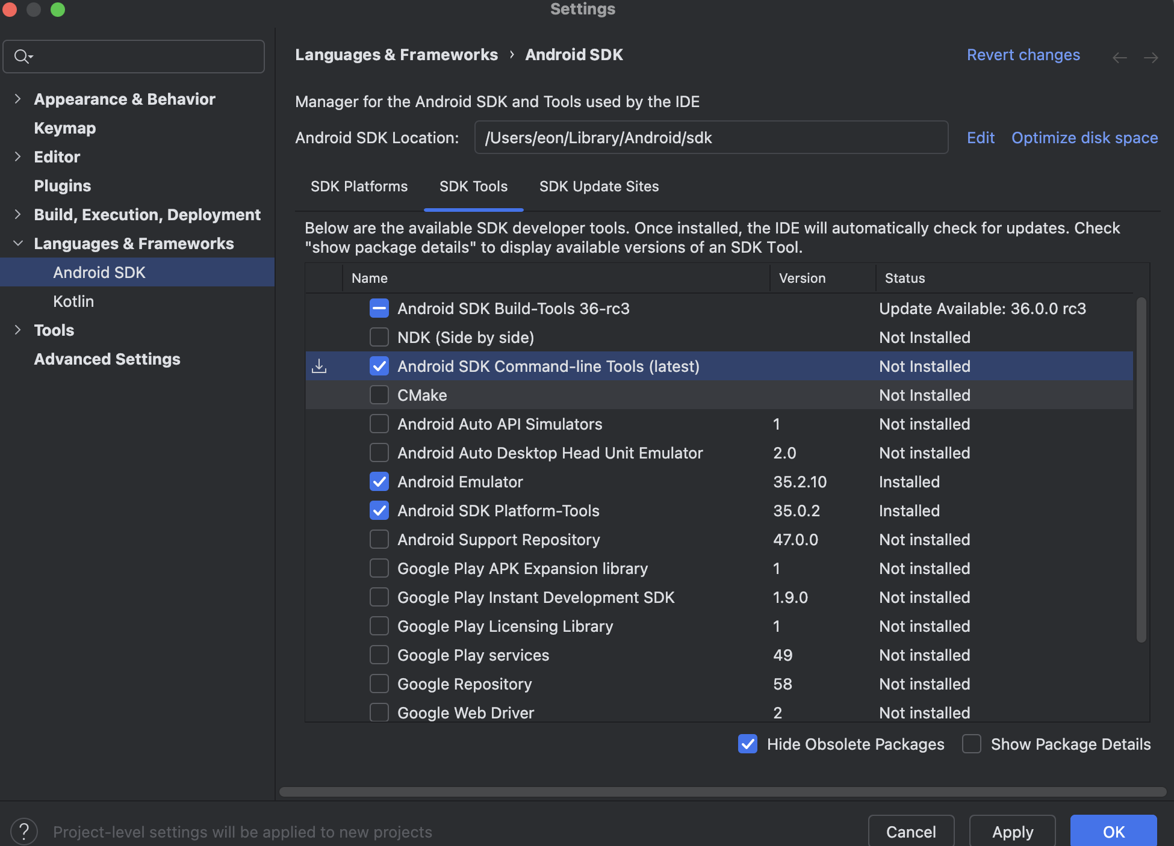Viewport: 1174px width, 846px height.
Task: Switch to the SDK Platforms tab
Action: (x=359, y=187)
